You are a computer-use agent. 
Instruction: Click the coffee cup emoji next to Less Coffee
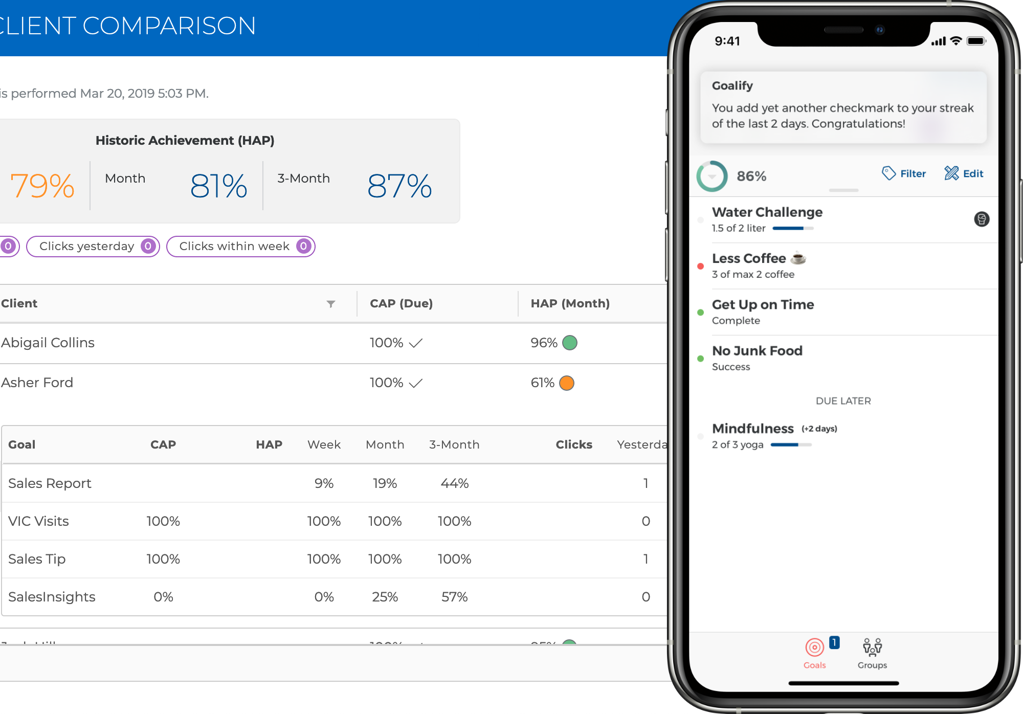[798, 258]
